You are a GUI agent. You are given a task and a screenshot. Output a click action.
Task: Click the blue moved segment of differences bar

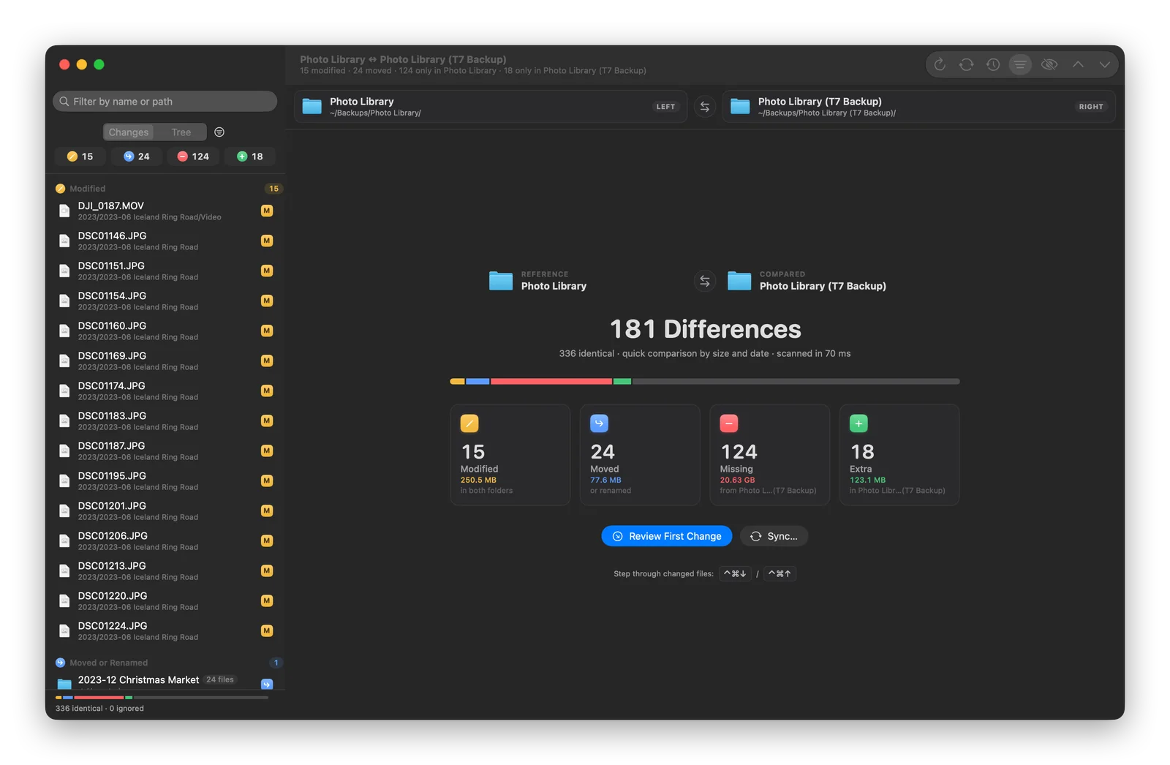click(x=478, y=381)
